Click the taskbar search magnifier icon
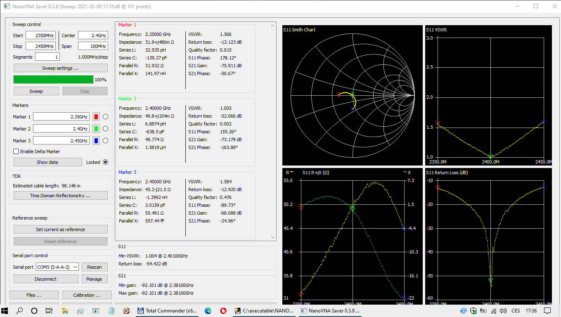Image resolution: width=561 pixels, height=317 pixels. pyautogui.click(x=19, y=310)
